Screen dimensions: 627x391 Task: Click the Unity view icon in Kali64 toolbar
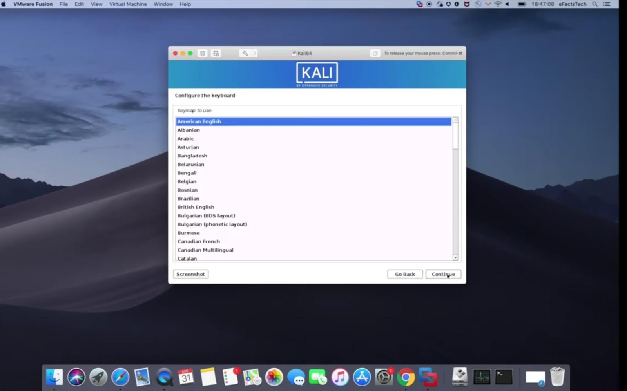click(375, 53)
